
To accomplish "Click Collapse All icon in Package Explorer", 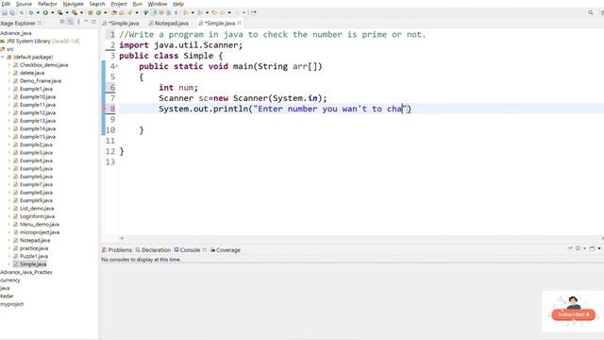I will pos(62,22).
